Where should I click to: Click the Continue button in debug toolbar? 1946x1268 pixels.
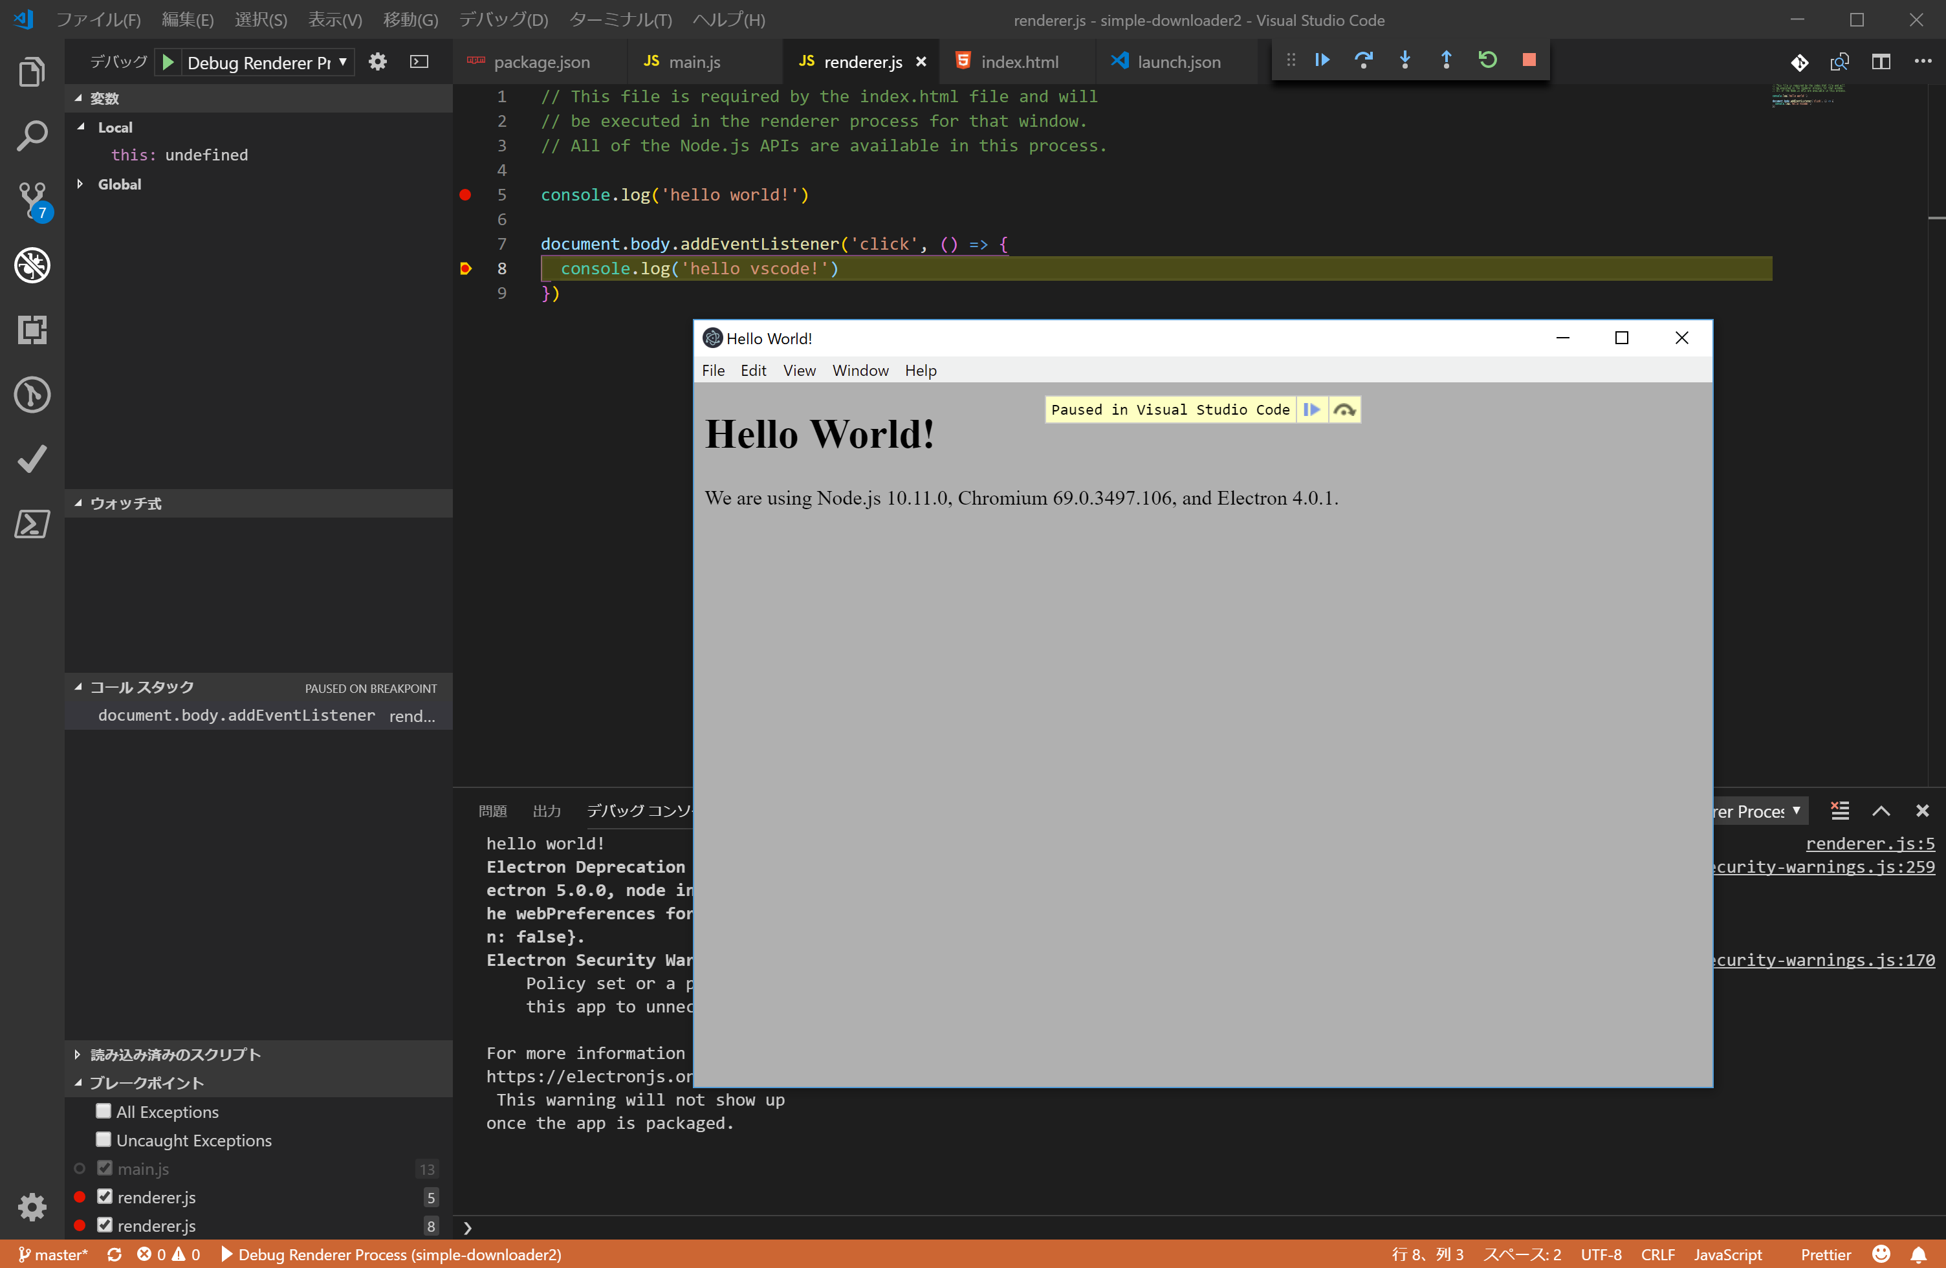[x=1322, y=60]
